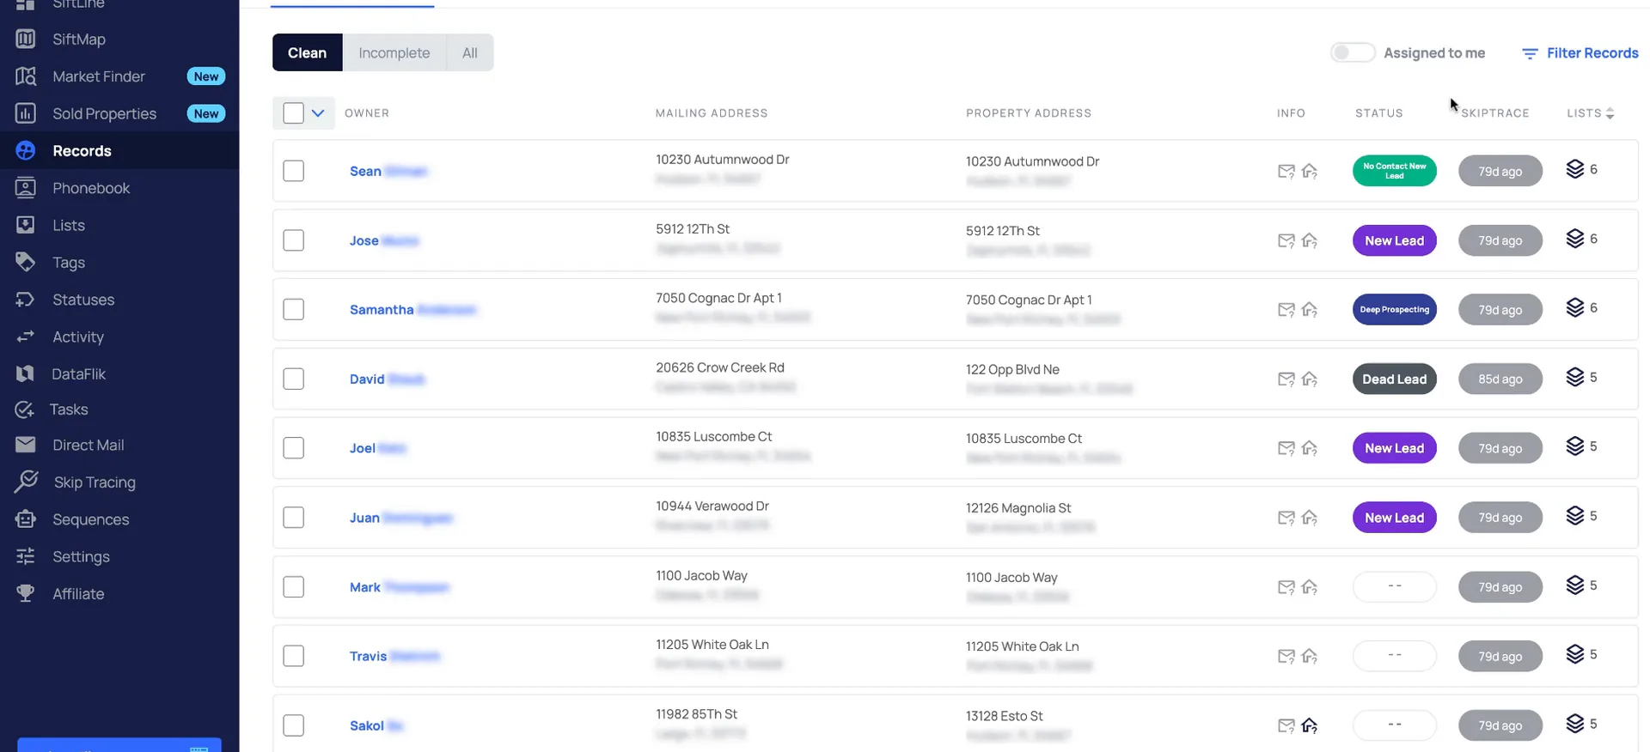This screenshot has width=1650, height=752.
Task: Expand the bulk selection dropdown arrow
Action: coord(318,113)
